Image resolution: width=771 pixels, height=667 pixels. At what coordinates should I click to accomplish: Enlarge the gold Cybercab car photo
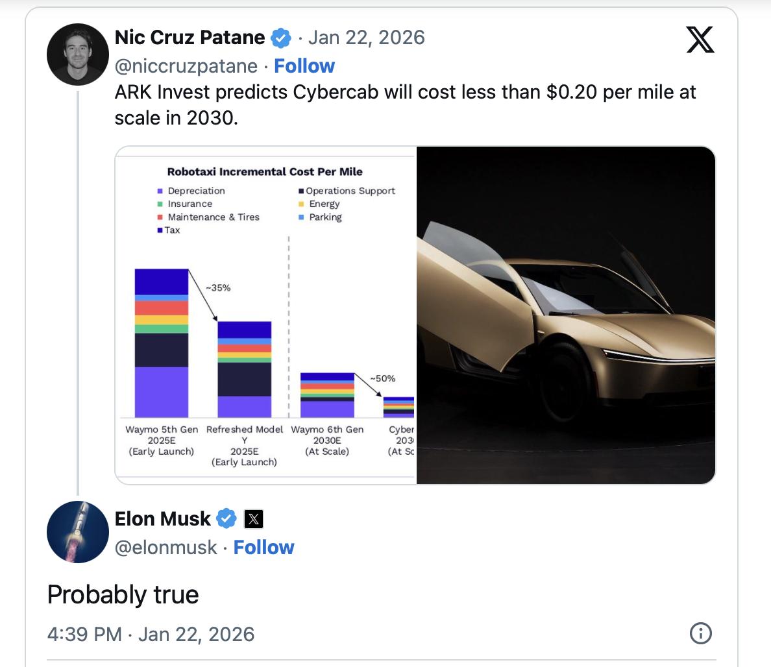(565, 315)
